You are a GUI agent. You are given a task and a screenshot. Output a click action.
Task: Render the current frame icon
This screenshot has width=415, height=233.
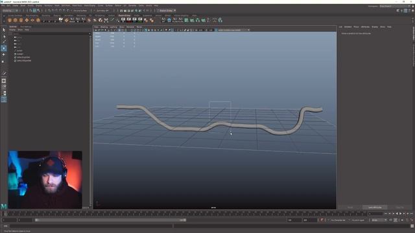(125, 10)
